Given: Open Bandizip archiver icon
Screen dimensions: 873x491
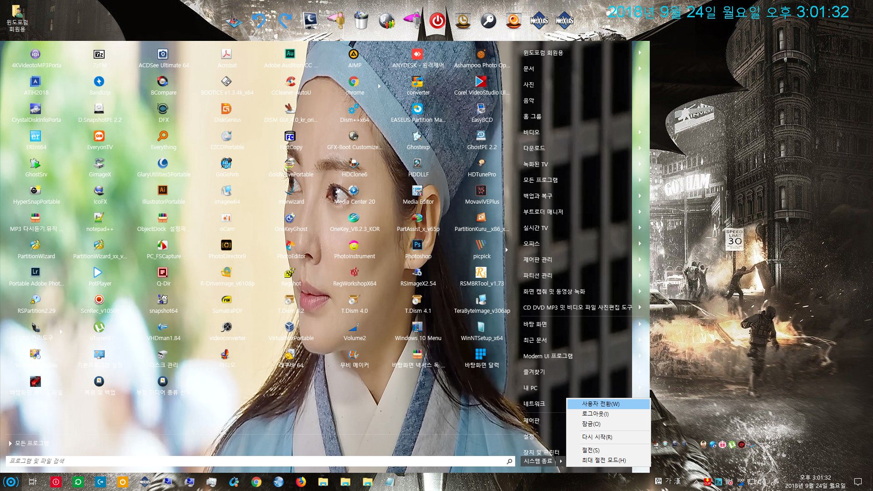Looking at the screenshot, I should click(99, 82).
